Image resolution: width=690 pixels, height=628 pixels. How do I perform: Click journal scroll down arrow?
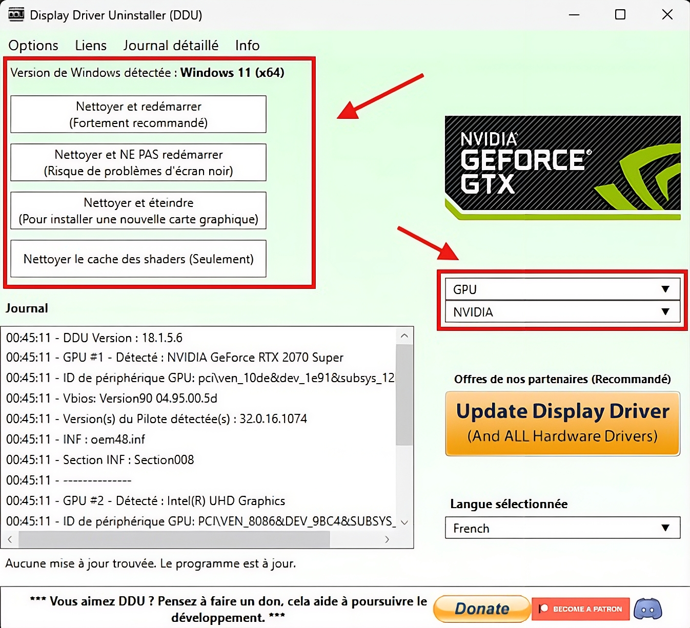404,522
